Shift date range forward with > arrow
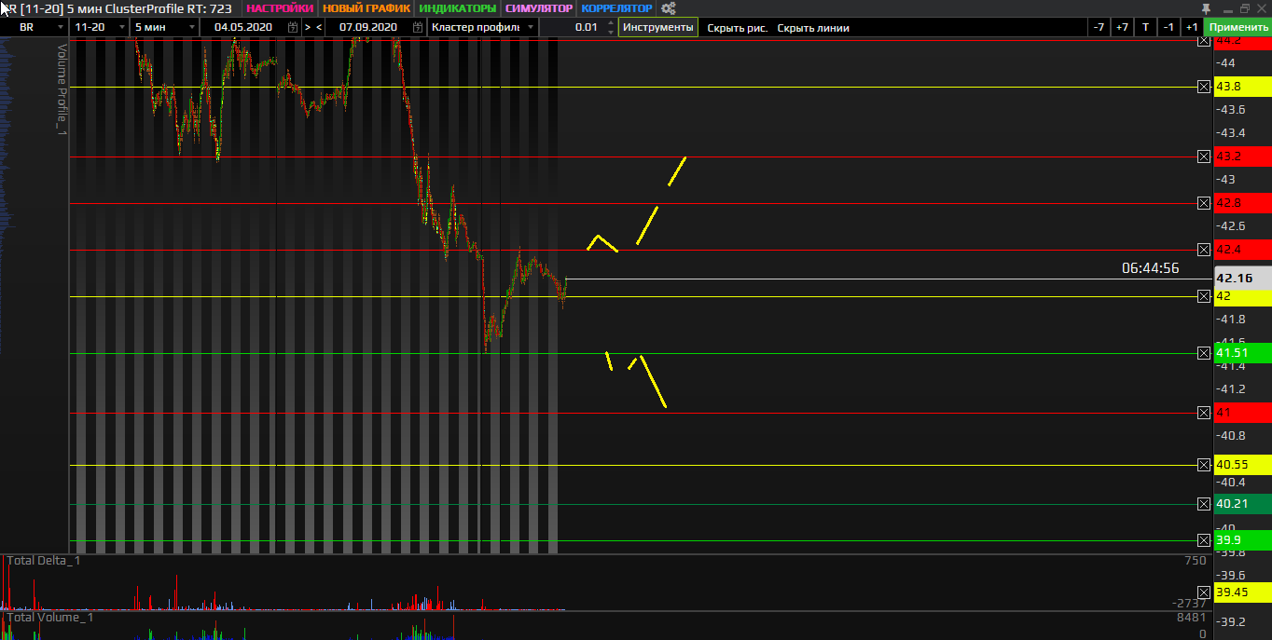This screenshot has height=640, width=1272. (x=308, y=27)
